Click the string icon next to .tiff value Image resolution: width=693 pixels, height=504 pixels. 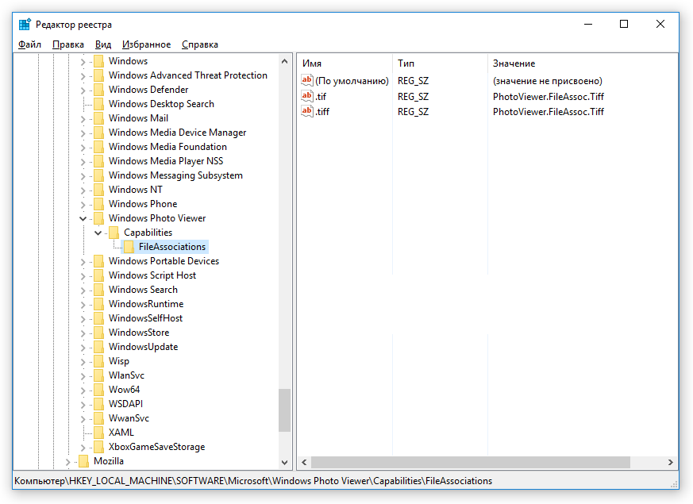pos(307,111)
